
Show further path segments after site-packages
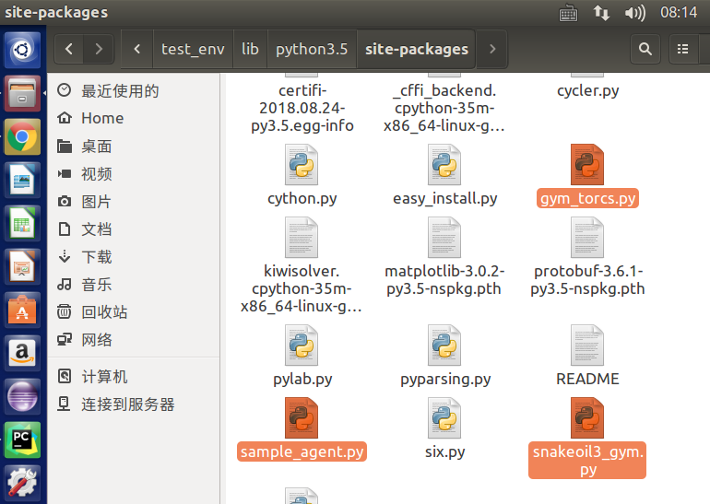click(x=492, y=49)
